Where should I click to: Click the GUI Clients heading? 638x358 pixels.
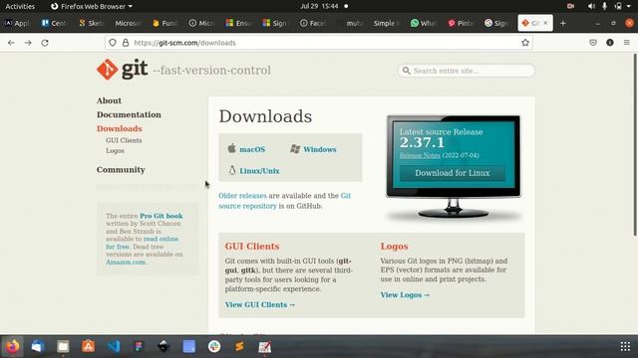pos(252,247)
